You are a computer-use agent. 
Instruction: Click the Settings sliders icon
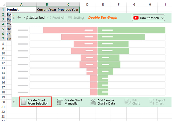70,18
